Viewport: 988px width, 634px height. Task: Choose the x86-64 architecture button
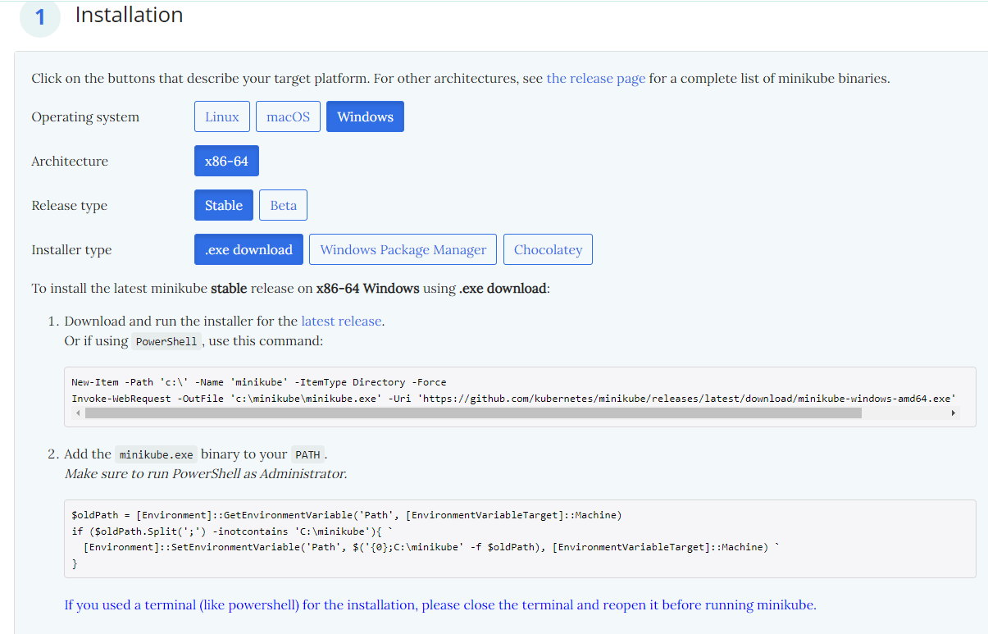click(226, 161)
